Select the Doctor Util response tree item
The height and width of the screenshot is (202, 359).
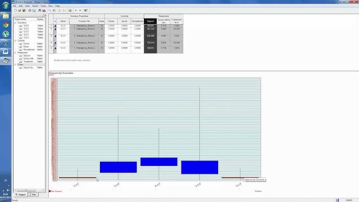click(x=28, y=59)
